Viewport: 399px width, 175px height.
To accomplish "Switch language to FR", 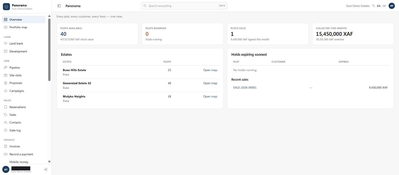I will tap(384, 6).
